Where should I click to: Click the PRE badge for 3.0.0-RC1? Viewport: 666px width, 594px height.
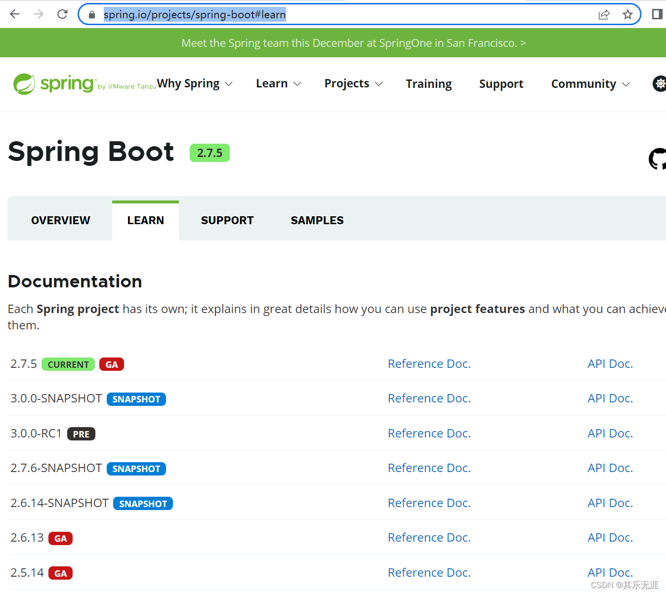(x=81, y=434)
